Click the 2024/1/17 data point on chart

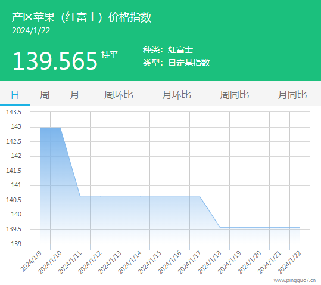200,197
